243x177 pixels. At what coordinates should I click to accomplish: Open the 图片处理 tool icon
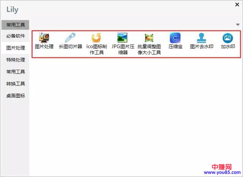click(x=44, y=38)
